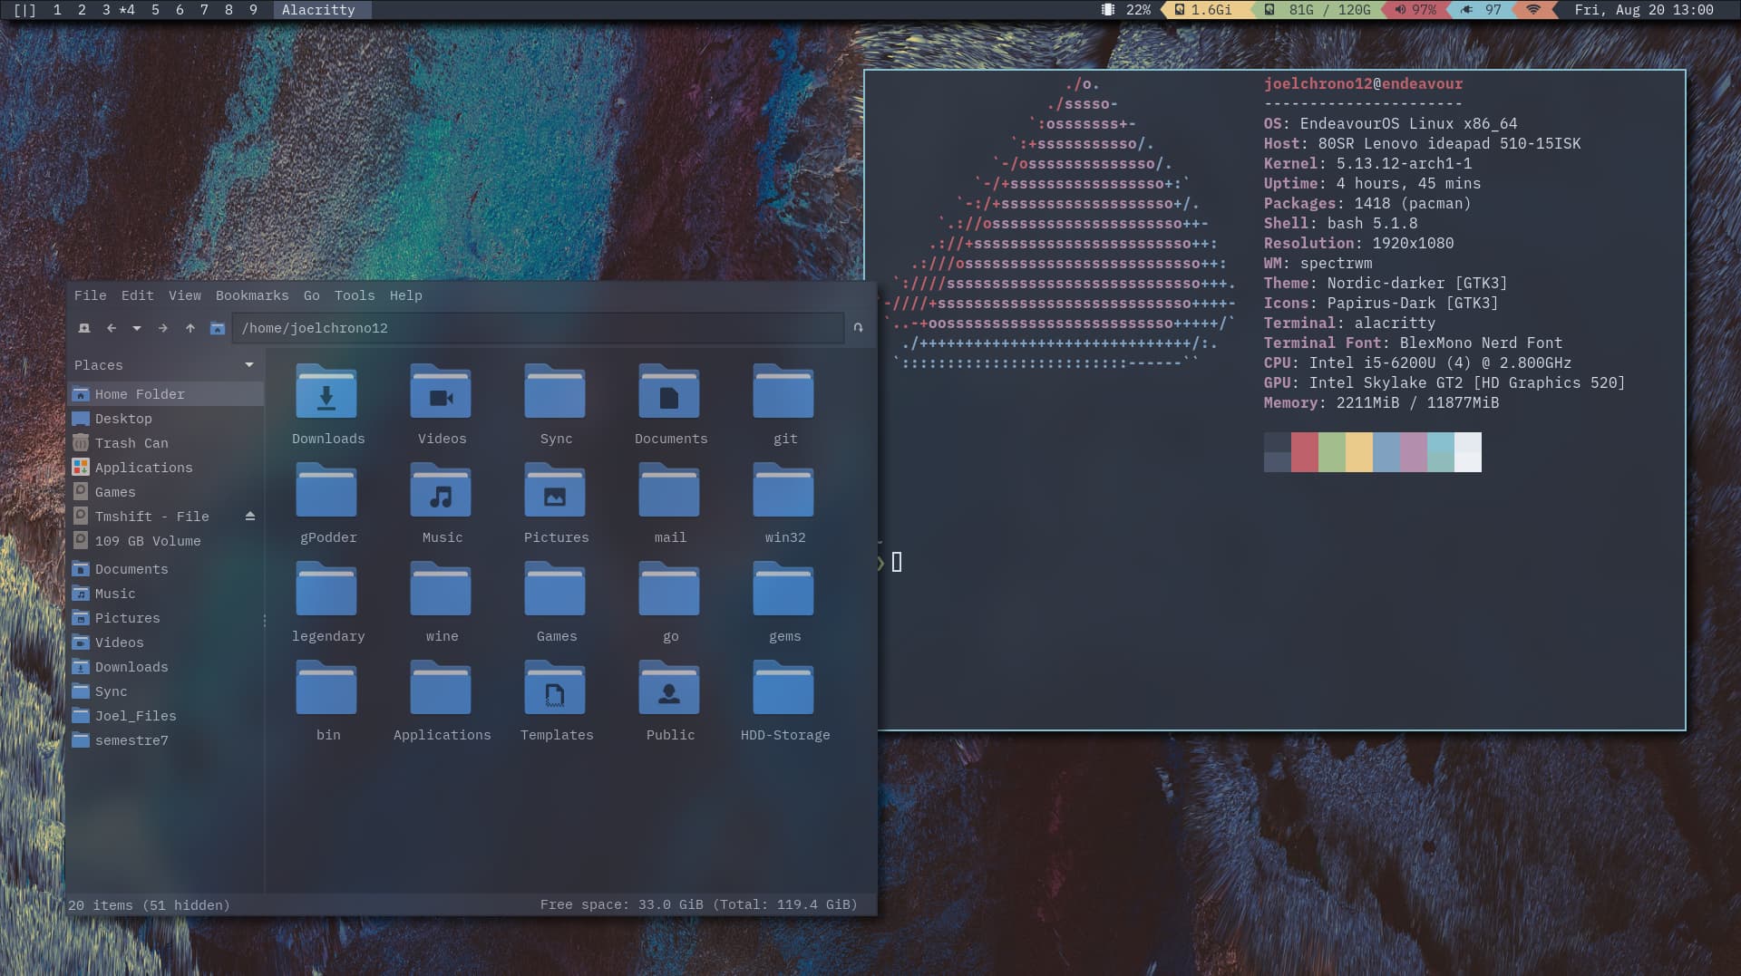1741x976 pixels.
Task: Click the Fri, Aug 20 13:00 clock
Action: click(1644, 10)
